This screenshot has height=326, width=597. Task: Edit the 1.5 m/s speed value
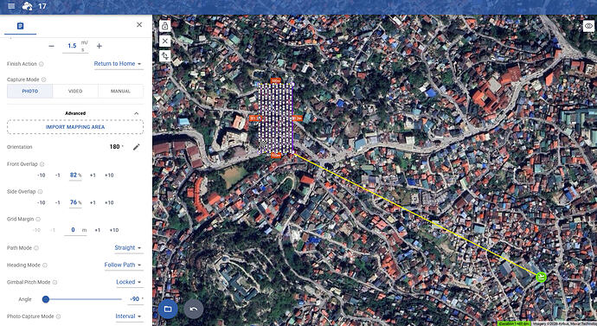pyautogui.click(x=73, y=46)
